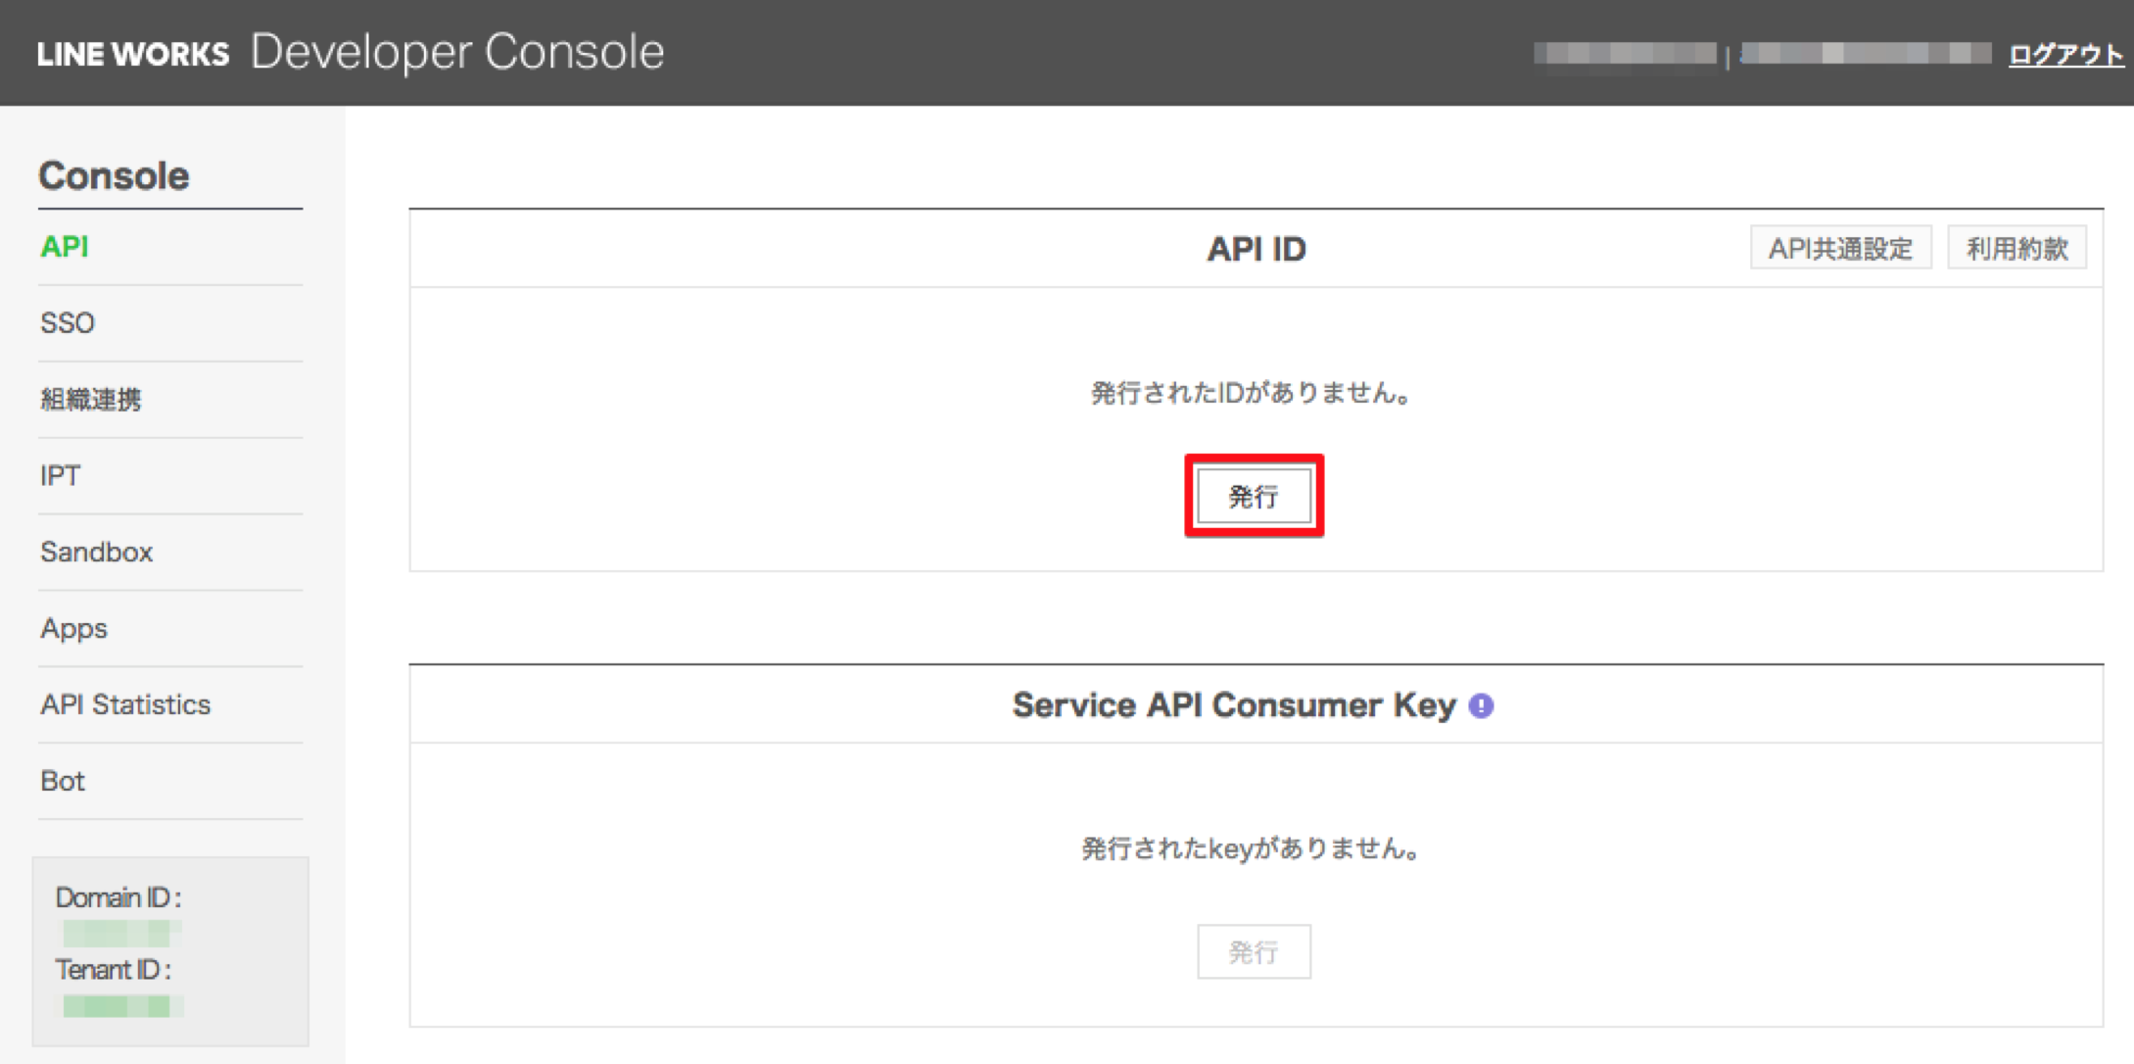The width and height of the screenshot is (2134, 1064).
Task: Open the SSO section
Action: pos(67,323)
